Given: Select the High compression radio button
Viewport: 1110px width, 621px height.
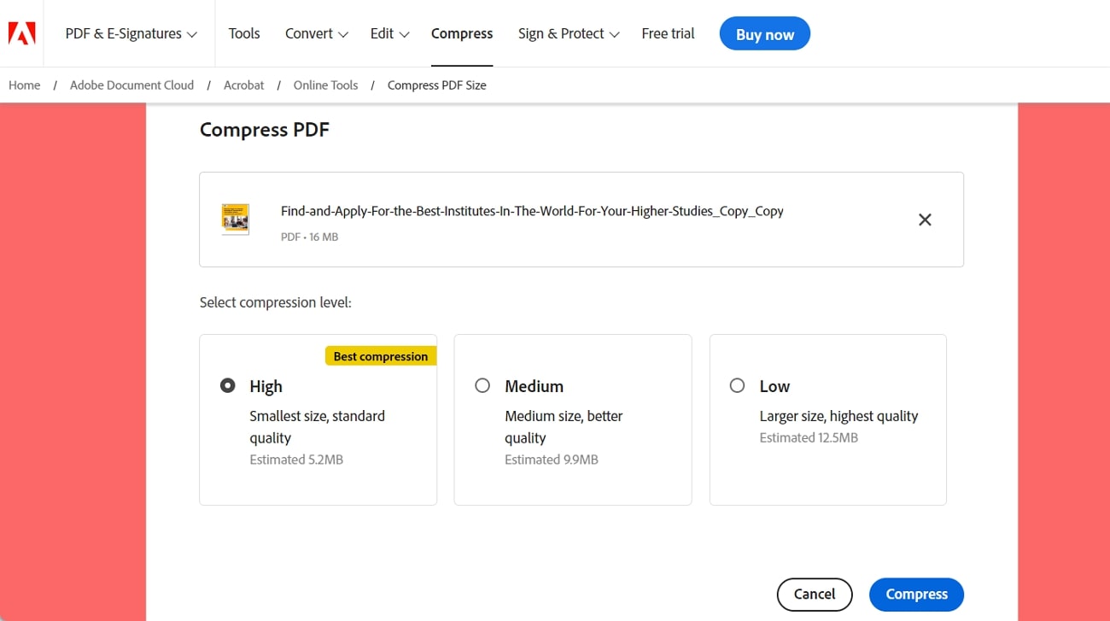Looking at the screenshot, I should tap(227, 385).
